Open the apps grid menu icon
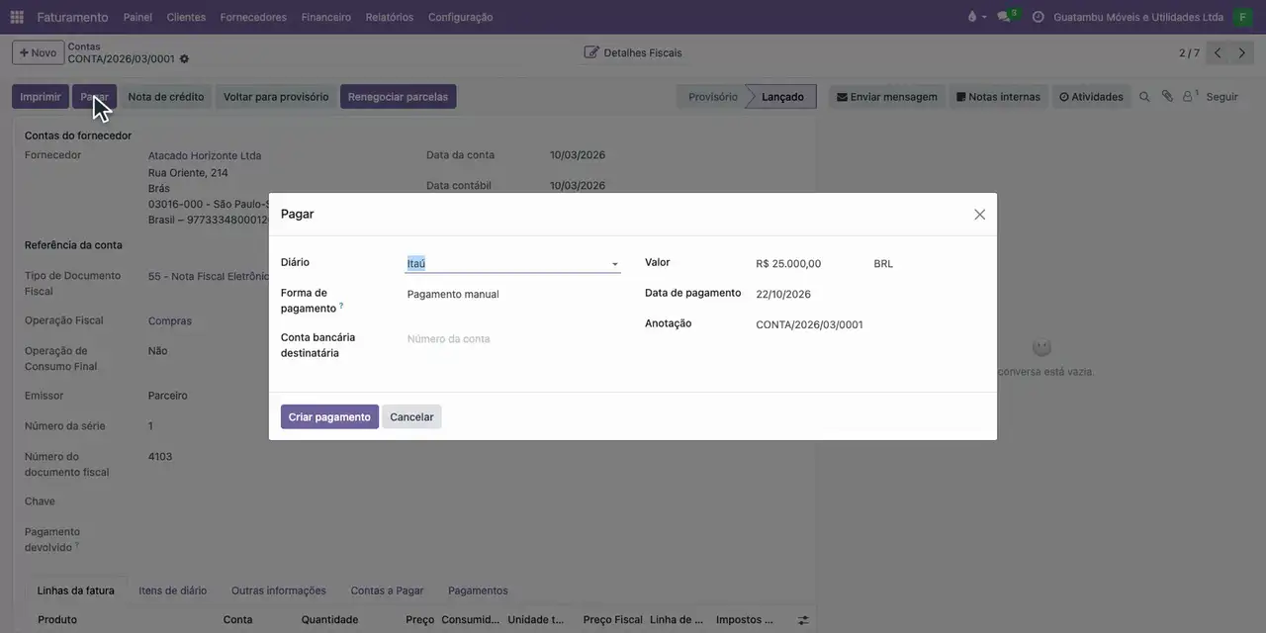The width and height of the screenshot is (1266, 633). pyautogui.click(x=17, y=17)
